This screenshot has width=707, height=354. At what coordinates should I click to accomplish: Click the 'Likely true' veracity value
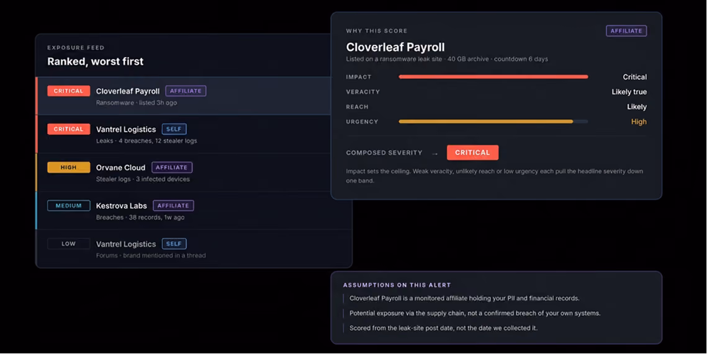point(629,92)
